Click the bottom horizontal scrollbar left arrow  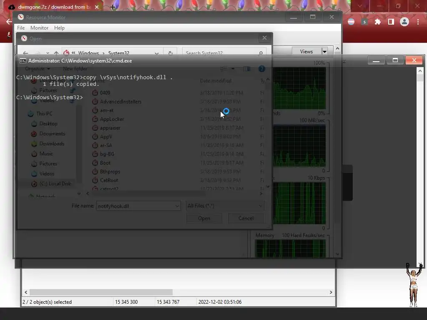[26, 292]
